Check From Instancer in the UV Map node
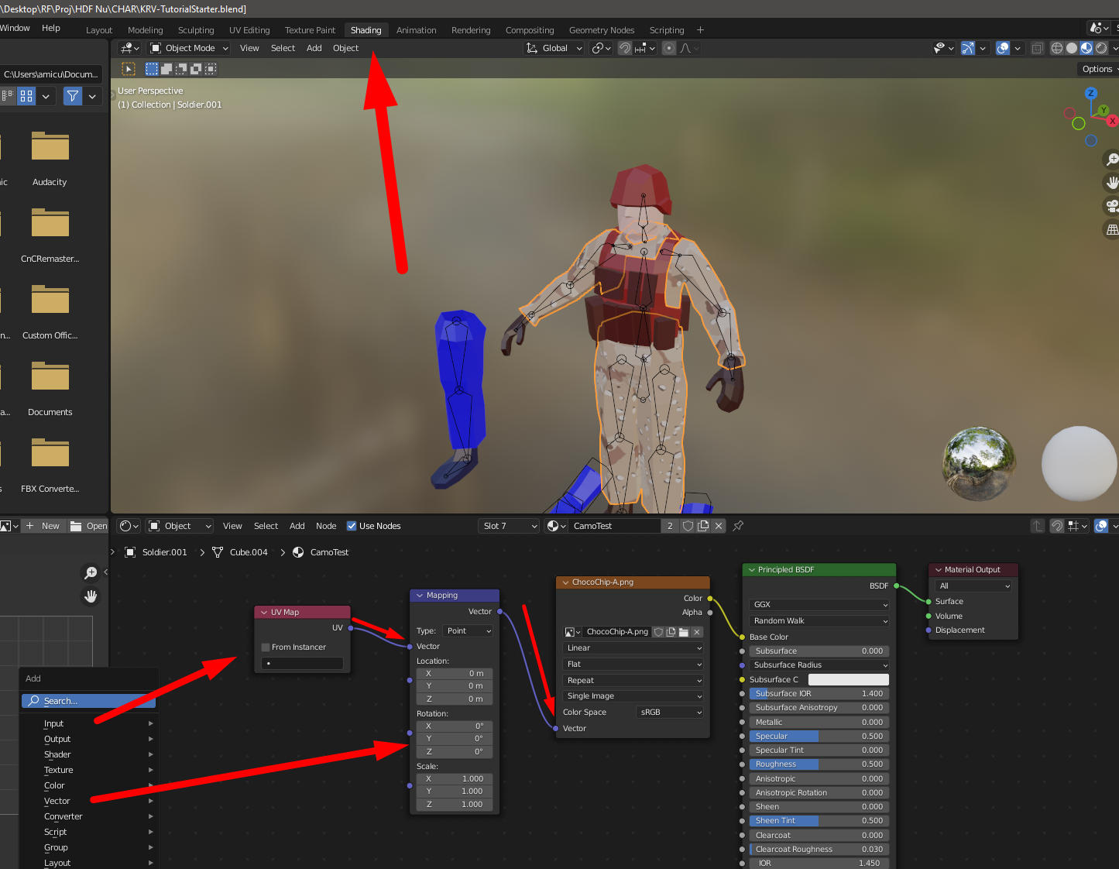 point(266,647)
